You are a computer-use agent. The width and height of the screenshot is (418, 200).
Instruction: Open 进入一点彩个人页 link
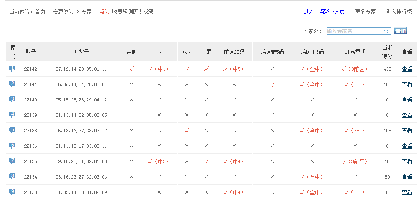pos(324,12)
